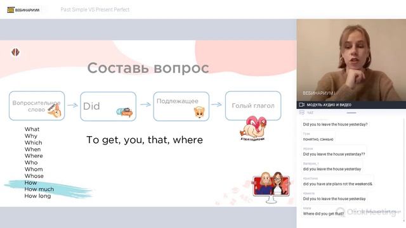Viewport: 406px width, 228px height.
Task: Click the flamingo heart sticker
Action: 253,129
